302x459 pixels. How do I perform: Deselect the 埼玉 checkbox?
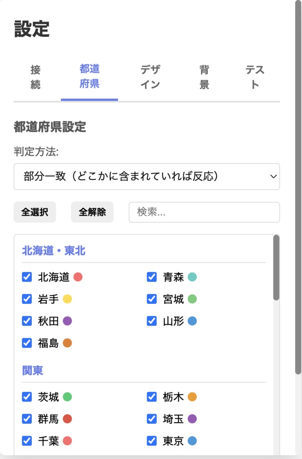point(152,419)
